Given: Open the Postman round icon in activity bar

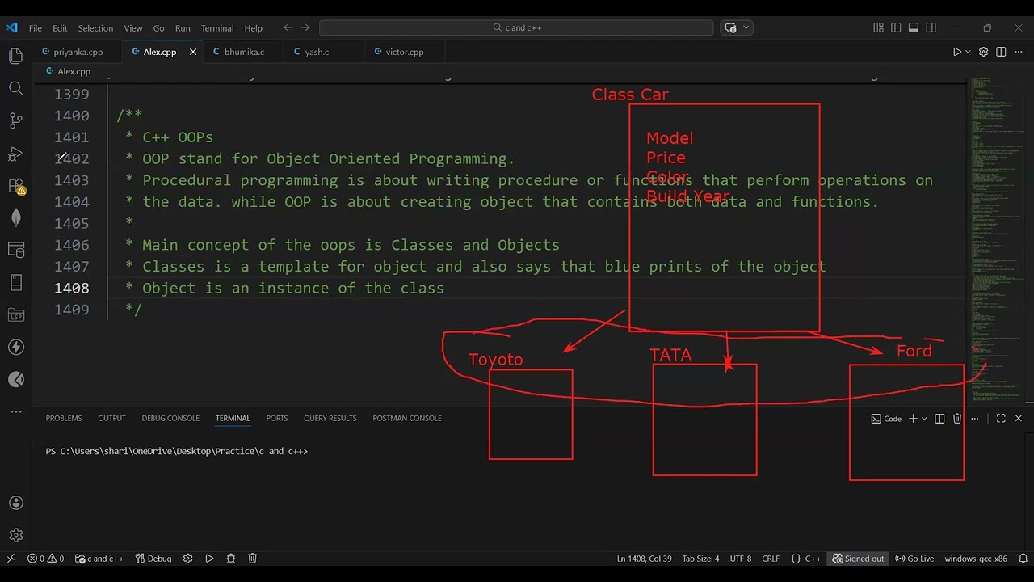Looking at the screenshot, I should tap(15, 379).
